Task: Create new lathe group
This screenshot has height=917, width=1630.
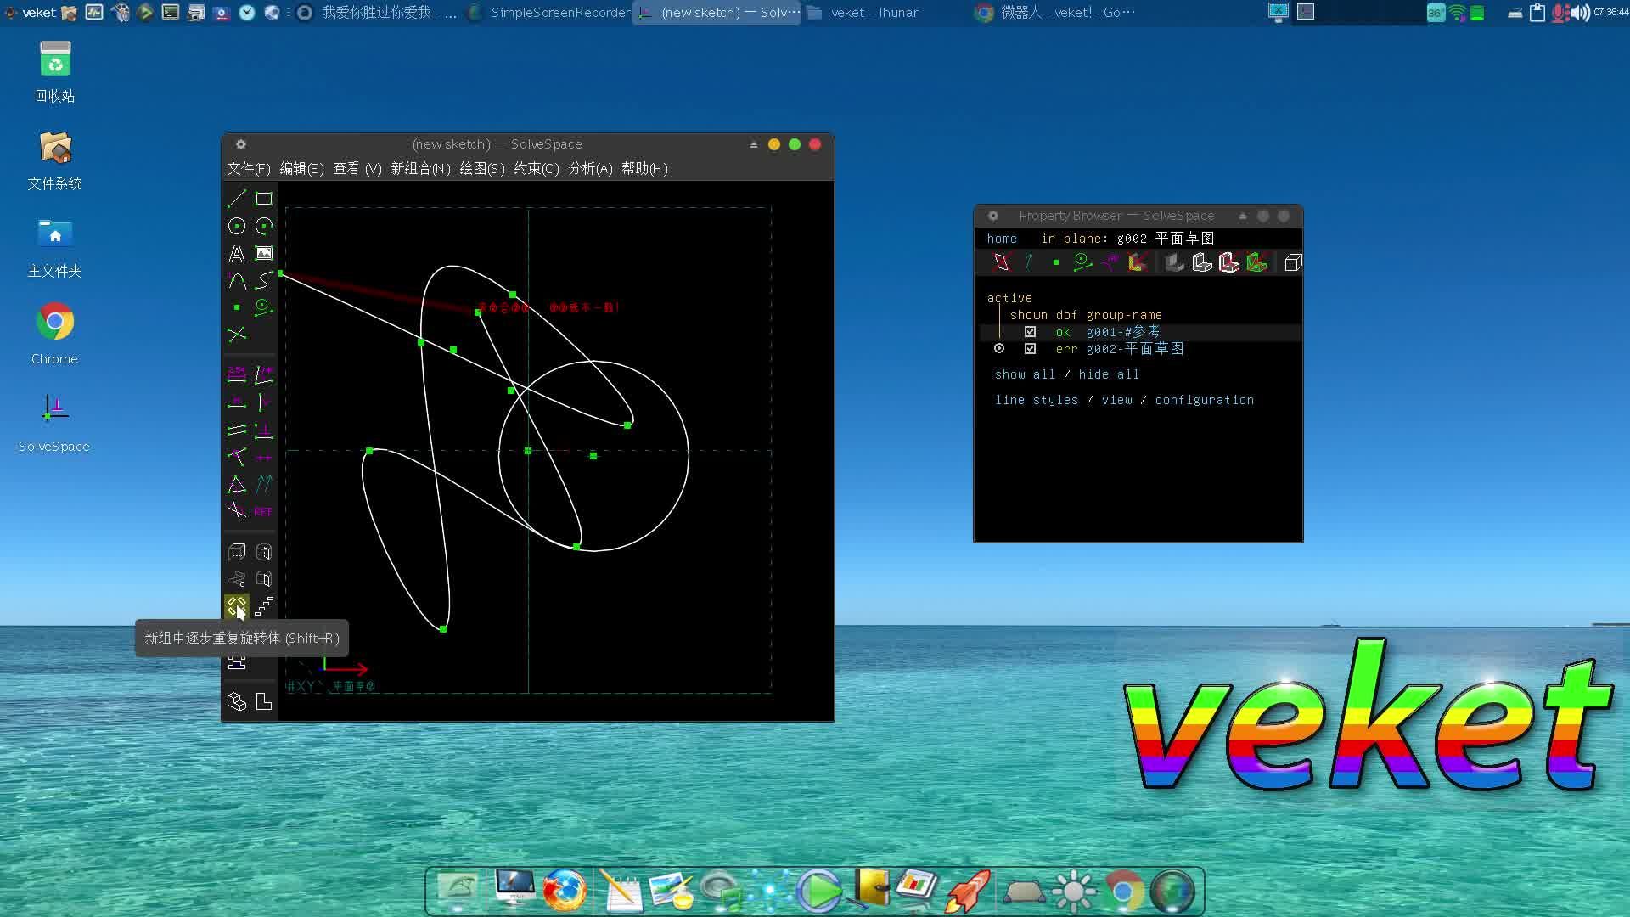Action: pyautogui.click(x=264, y=552)
